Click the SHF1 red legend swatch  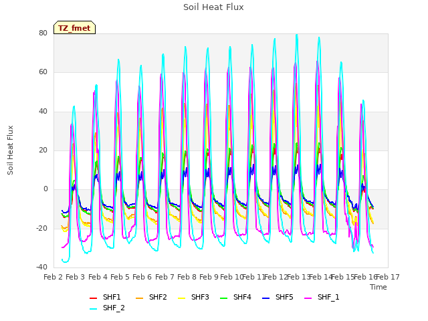(x=94, y=298)
